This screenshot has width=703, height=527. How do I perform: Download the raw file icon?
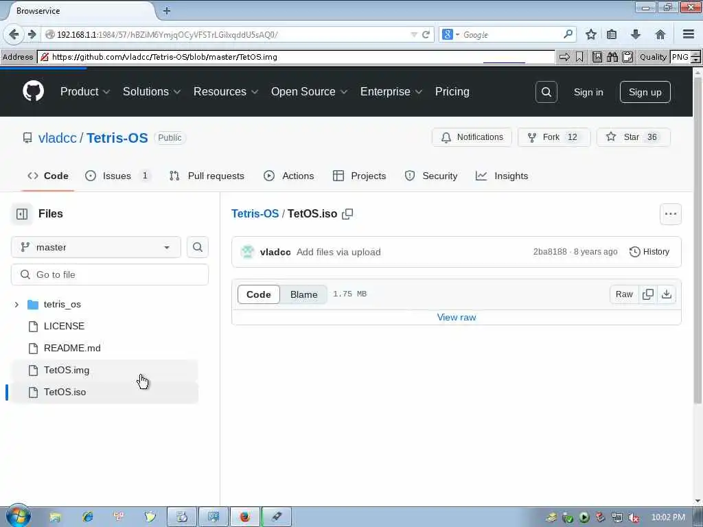(x=667, y=294)
